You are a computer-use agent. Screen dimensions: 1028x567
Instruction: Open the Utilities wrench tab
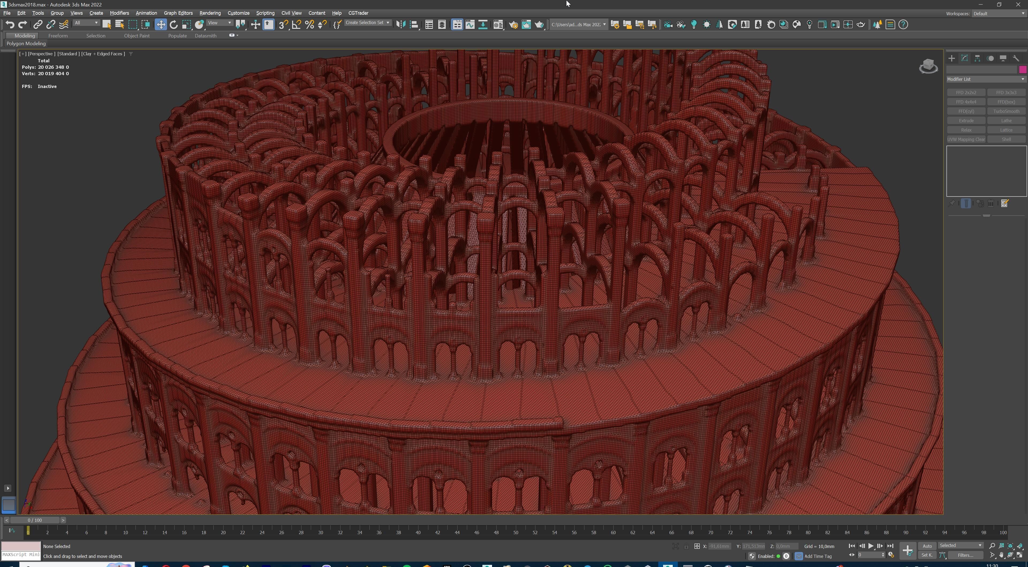(1016, 58)
